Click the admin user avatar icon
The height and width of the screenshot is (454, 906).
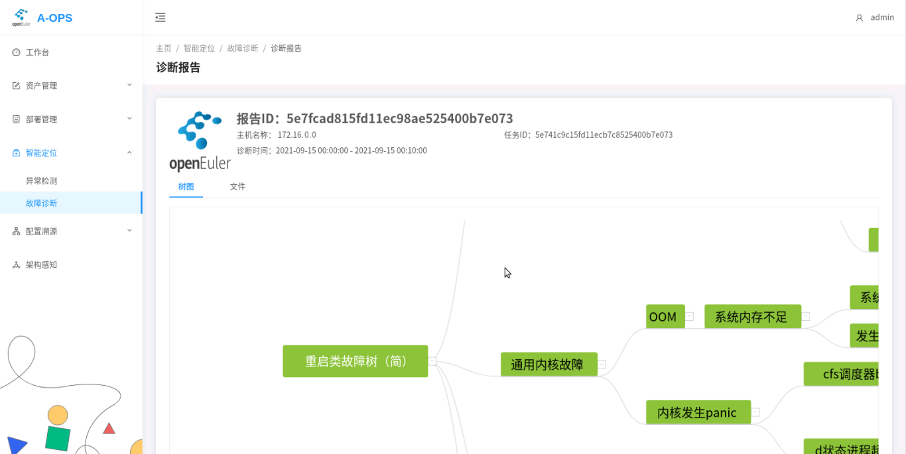859,18
